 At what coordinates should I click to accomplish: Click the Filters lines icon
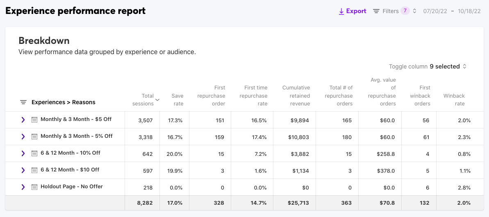[376, 11]
